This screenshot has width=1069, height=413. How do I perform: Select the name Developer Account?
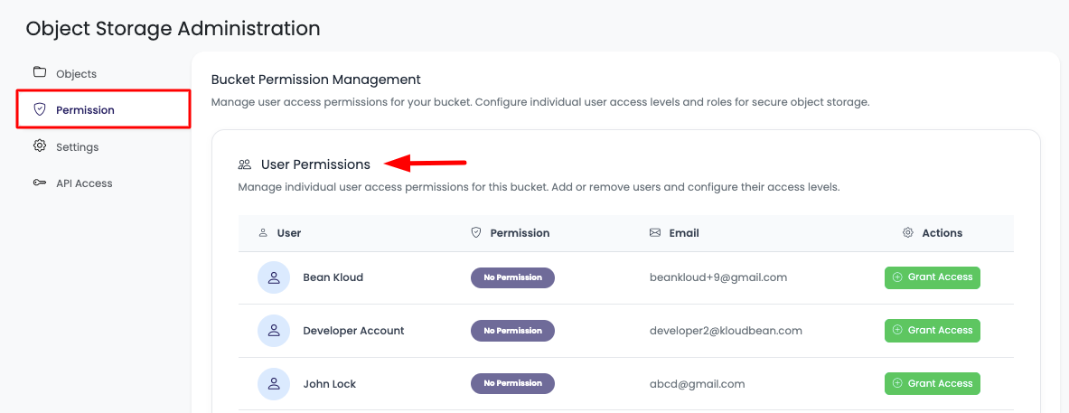click(353, 331)
